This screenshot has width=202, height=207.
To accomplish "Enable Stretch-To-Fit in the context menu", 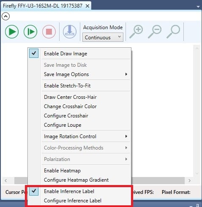I will tap(67, 86).
